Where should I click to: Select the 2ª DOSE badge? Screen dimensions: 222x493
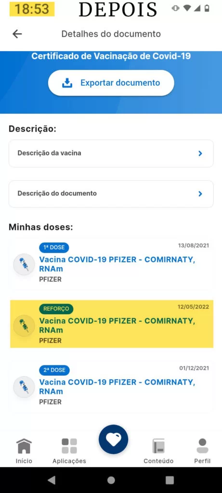pos(54,370)
